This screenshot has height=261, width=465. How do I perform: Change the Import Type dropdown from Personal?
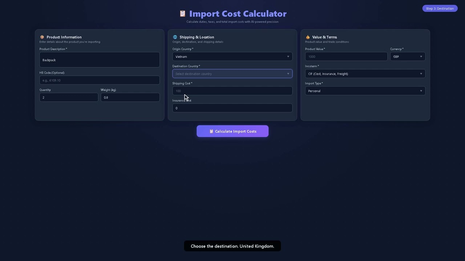(365, 91)
